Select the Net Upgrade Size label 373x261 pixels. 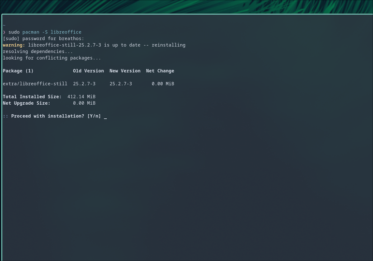[x=27, y=103]
